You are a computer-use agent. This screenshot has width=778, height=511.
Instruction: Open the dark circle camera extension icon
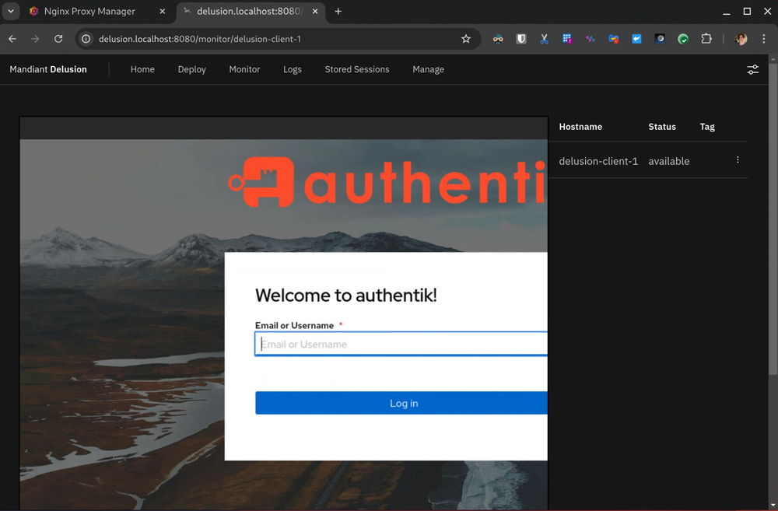coord(660,39)
